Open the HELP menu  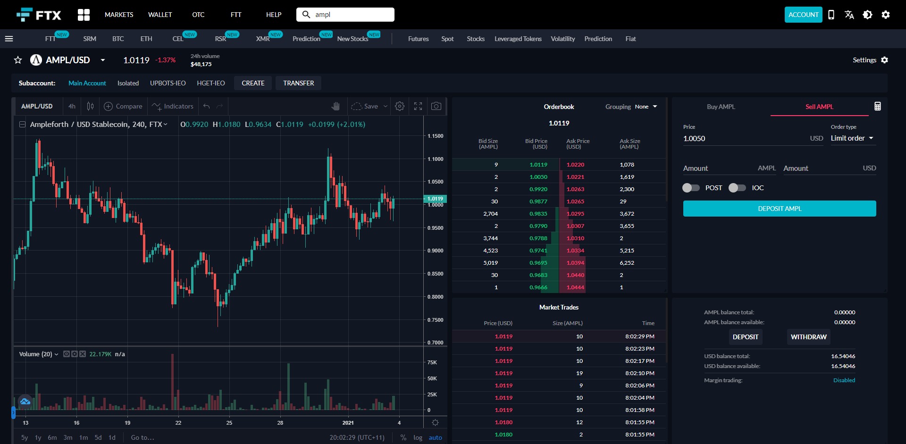274,15
